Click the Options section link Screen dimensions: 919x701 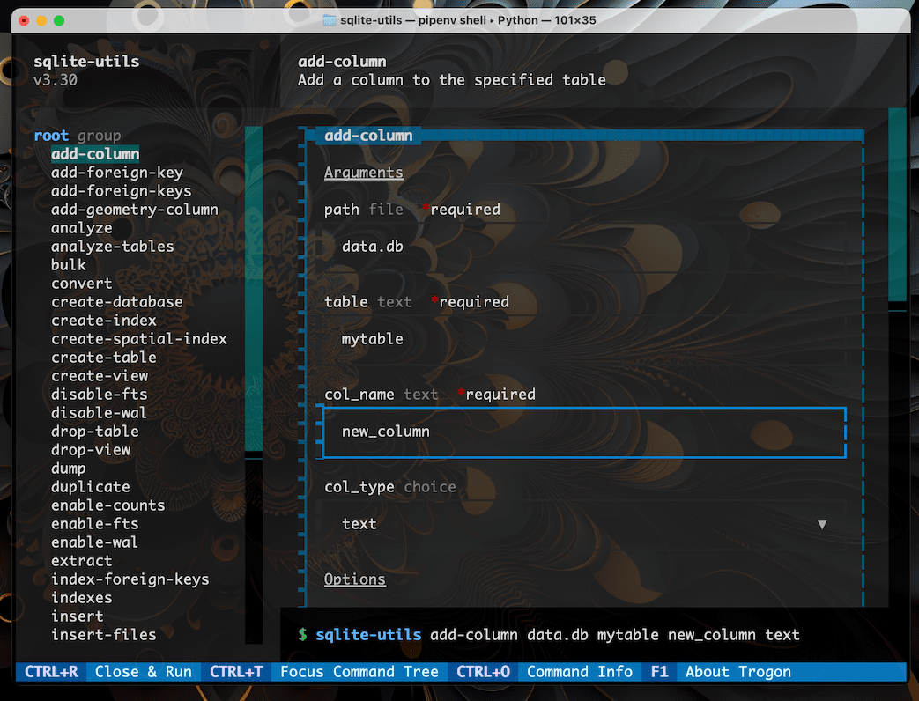355,579
